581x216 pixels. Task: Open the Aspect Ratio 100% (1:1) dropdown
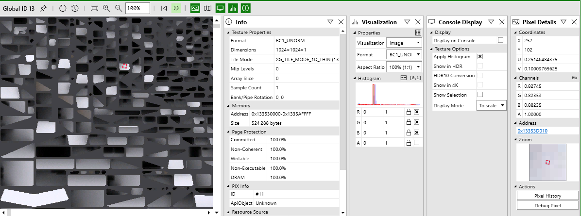(x=404, y=67)
